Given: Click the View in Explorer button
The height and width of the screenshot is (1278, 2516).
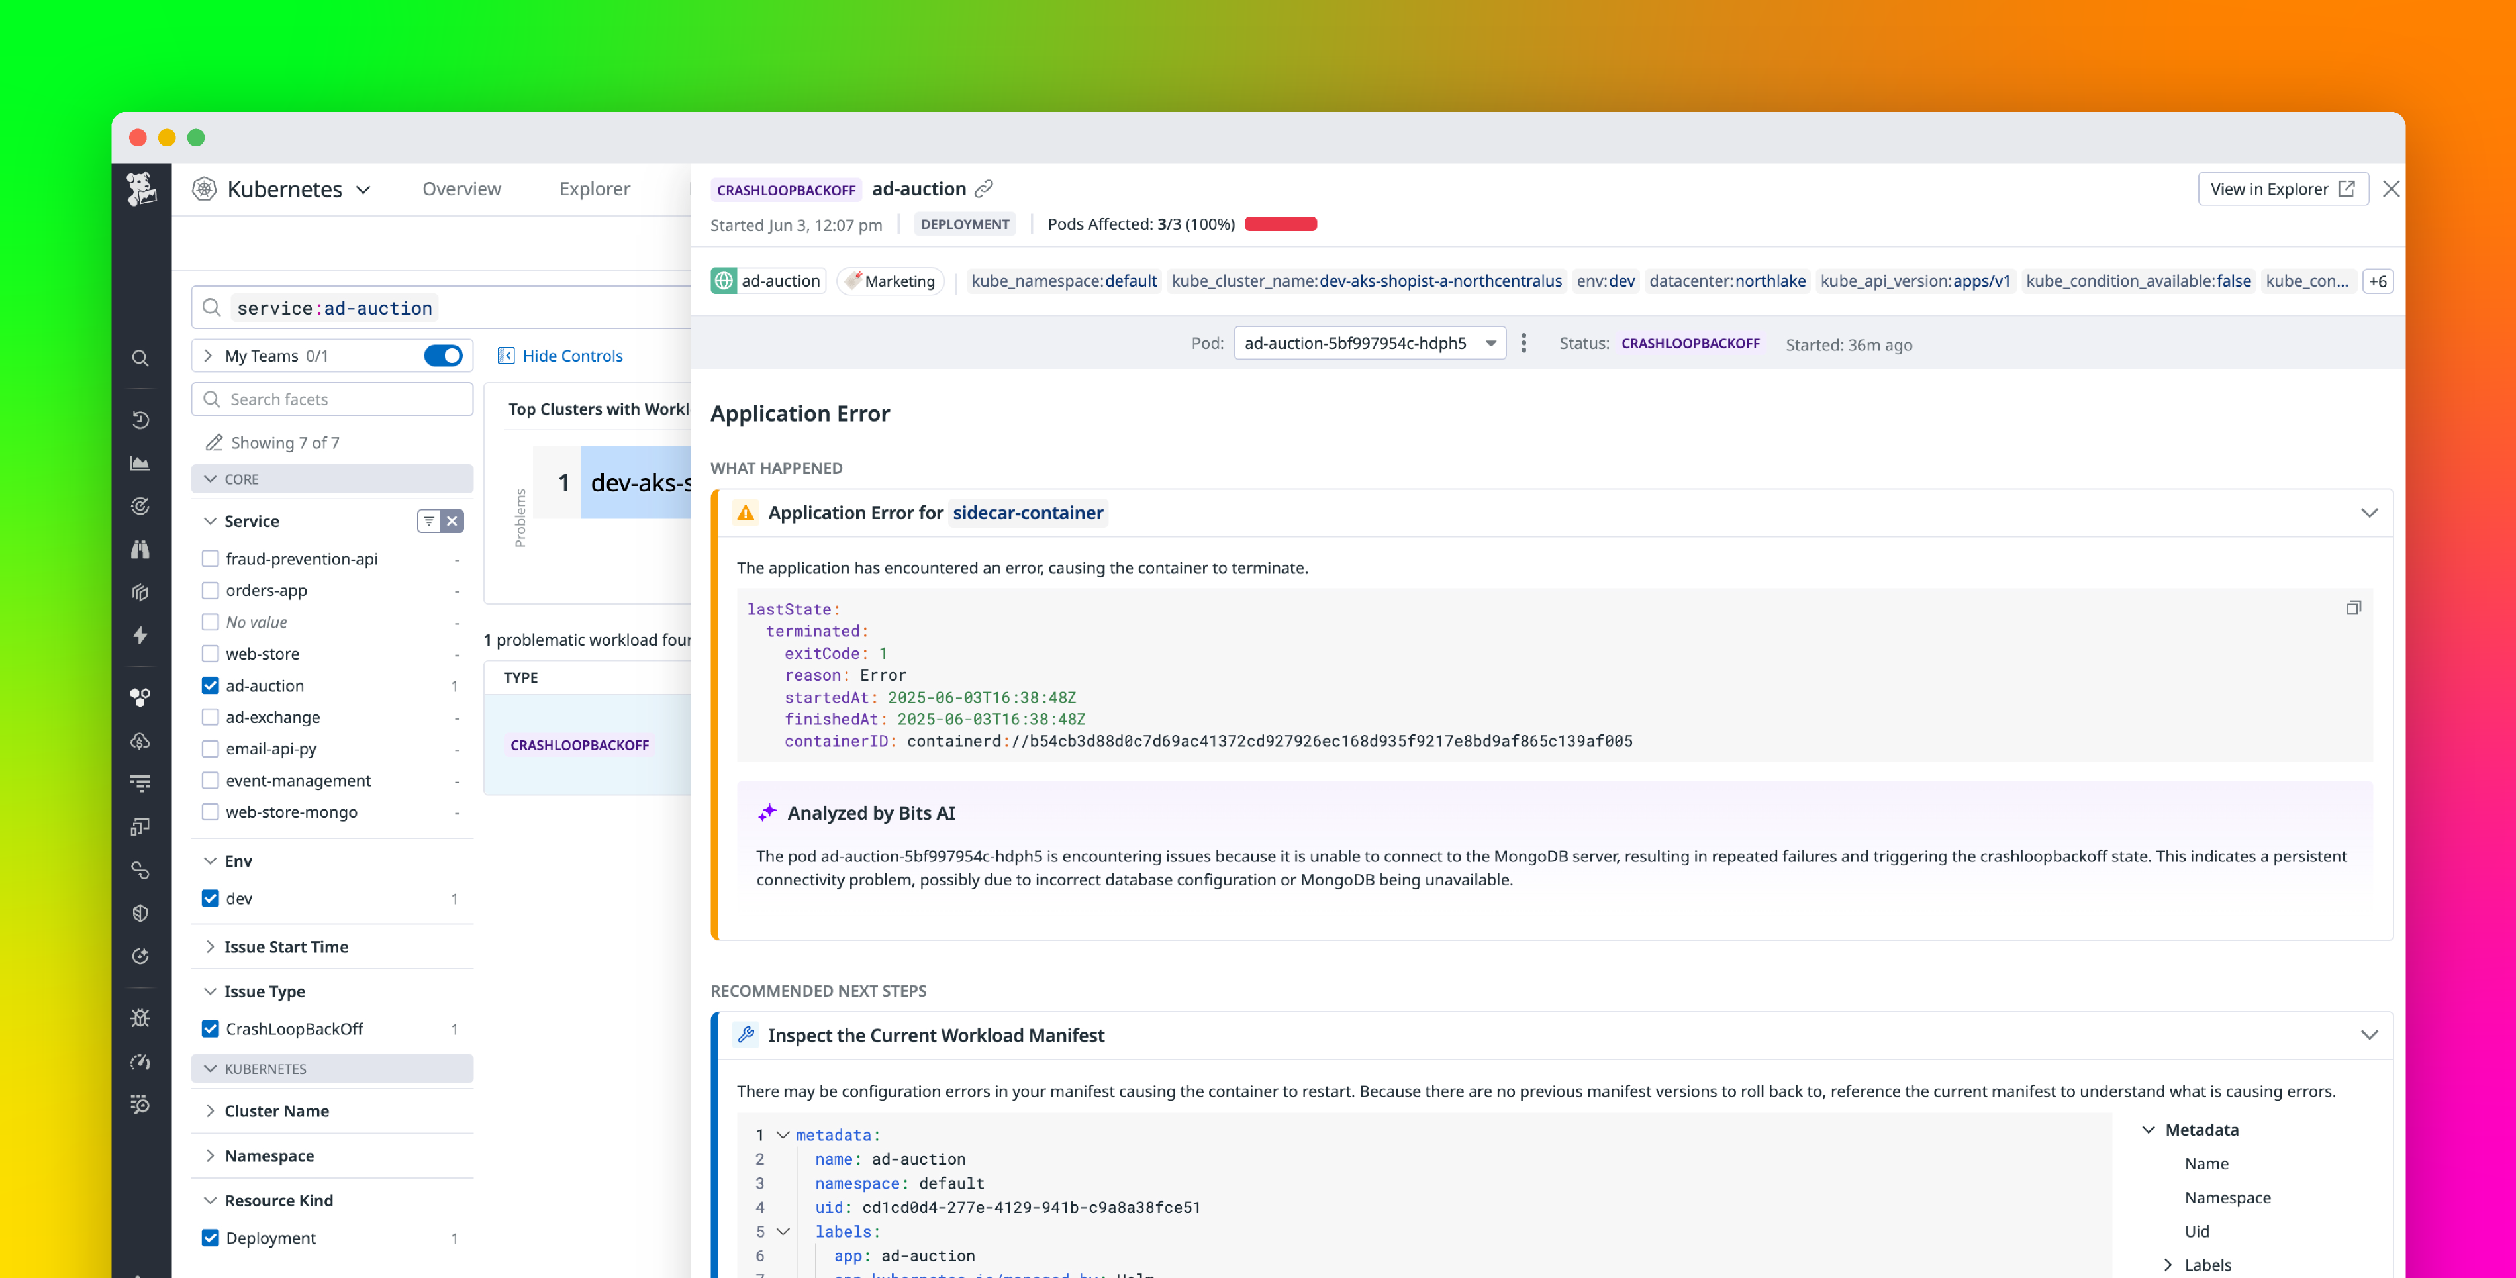Looking at the screenshot, I should coord(2282,189).
